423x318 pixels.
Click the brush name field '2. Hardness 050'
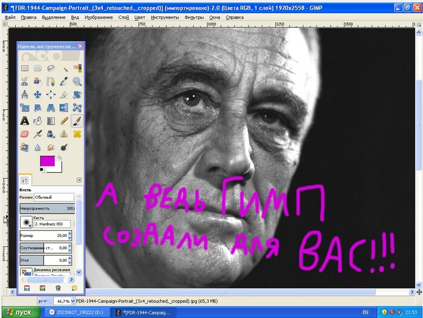coord(52,224)
